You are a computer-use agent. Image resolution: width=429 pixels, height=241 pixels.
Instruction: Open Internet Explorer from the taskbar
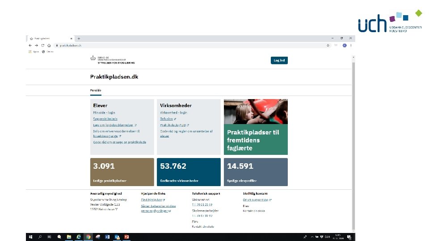tap(79, 237)
